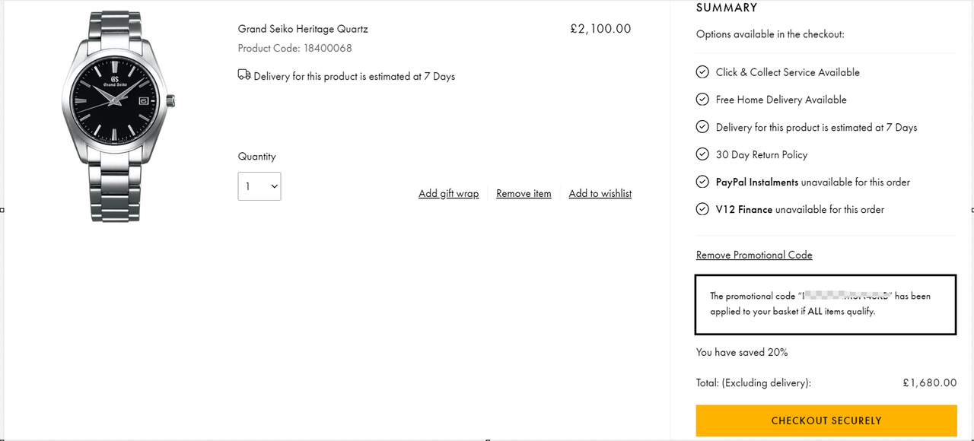The width and height of the screenshot is (974, 441).
Task: Click Product Code: 18400068 text
Action: point(295,48)
